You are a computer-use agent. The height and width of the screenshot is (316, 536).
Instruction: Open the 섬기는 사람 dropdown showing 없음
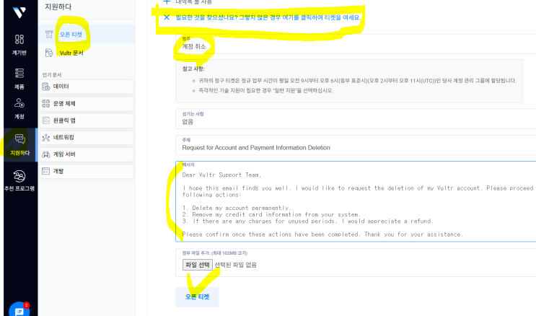[x=356, y=118]
